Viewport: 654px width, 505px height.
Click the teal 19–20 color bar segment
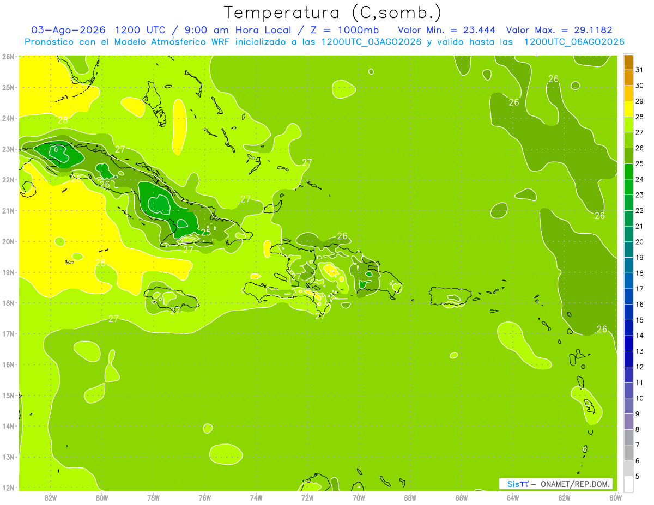click(x=628, y=250)
